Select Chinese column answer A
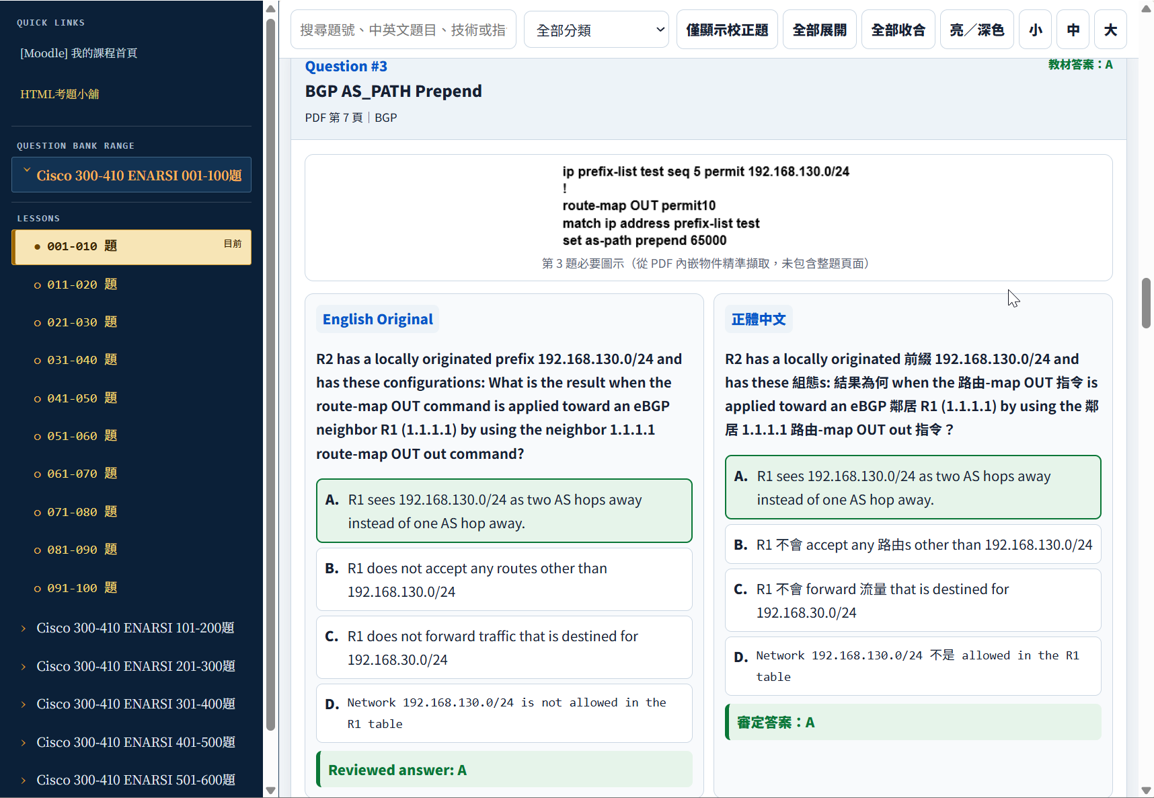This screenshot has width=1154, height=798. 913,487
